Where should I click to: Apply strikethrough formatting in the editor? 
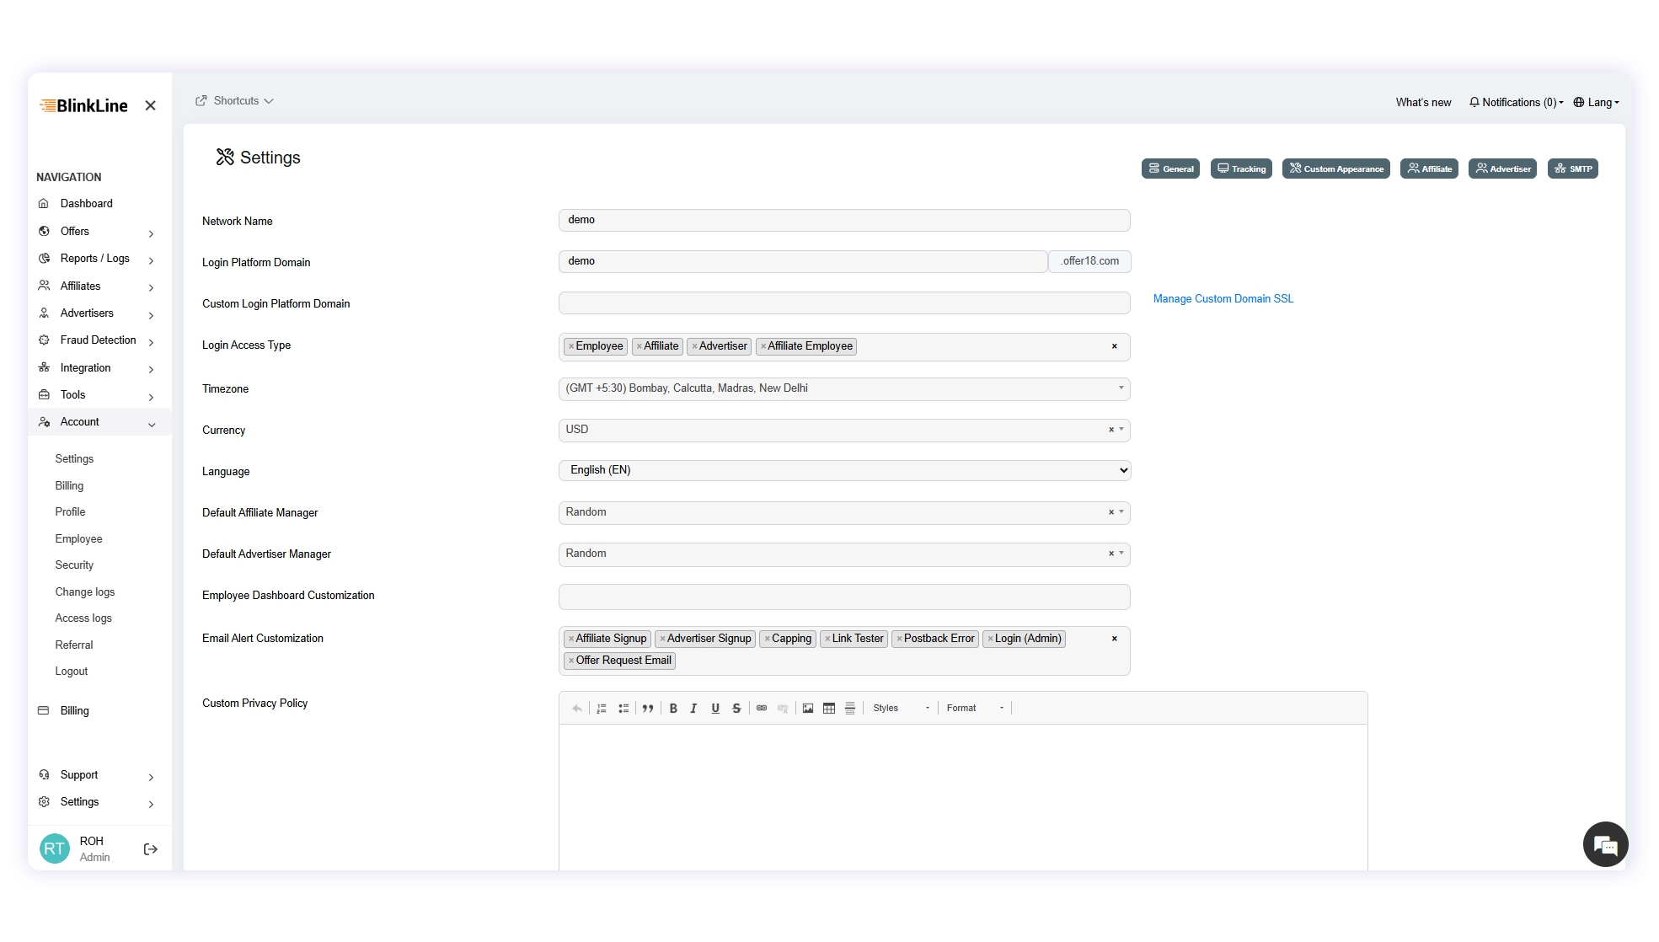tap(736, 708)
